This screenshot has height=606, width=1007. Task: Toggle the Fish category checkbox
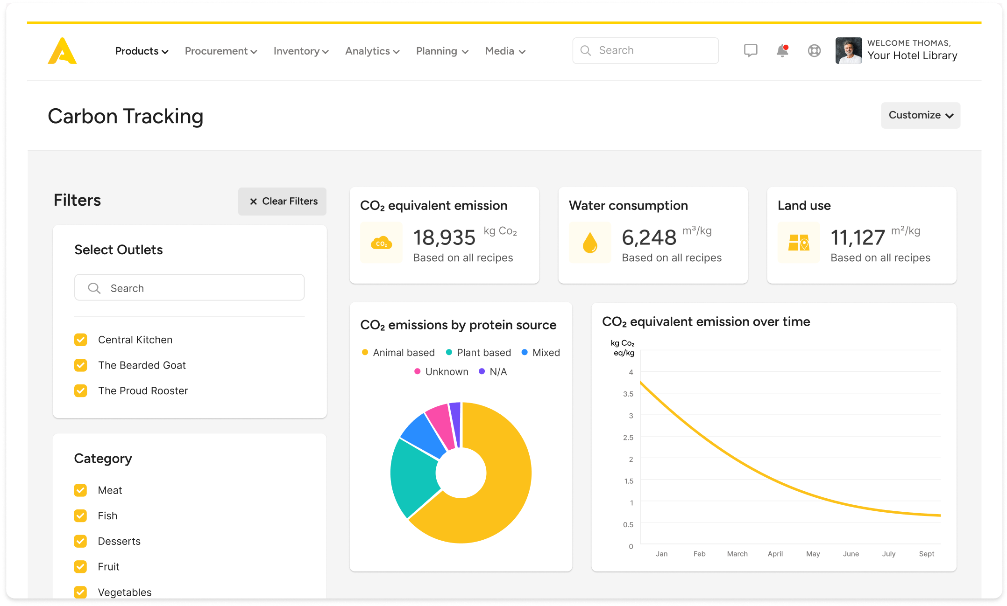(80, 515)
